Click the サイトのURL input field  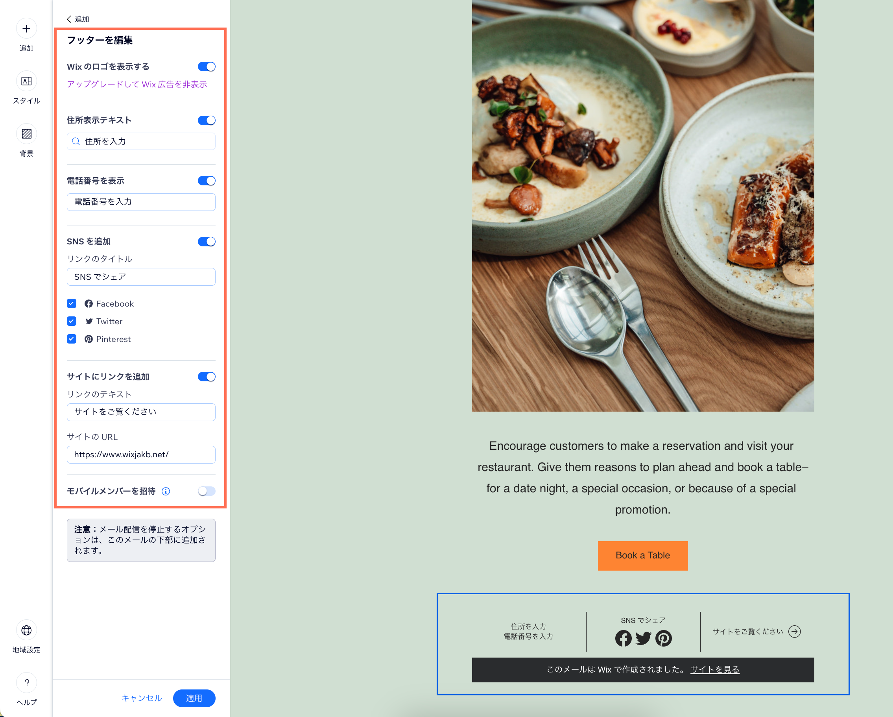pos(140,455)
